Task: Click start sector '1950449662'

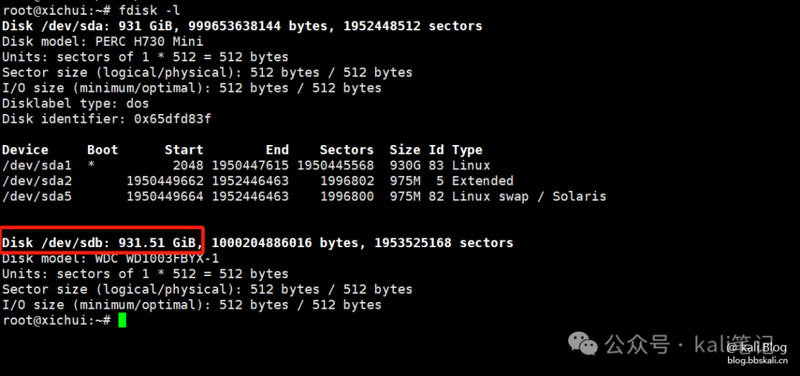Action: click(x=164, y=181)
